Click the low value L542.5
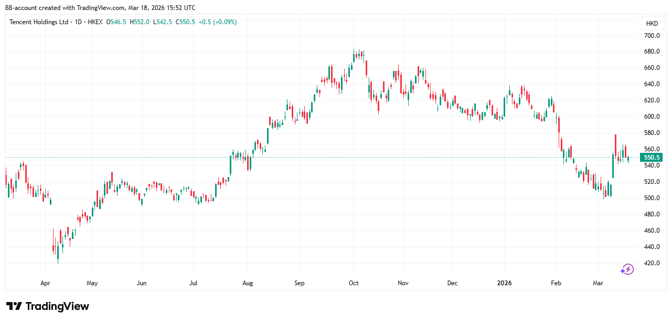 [163, 22]
